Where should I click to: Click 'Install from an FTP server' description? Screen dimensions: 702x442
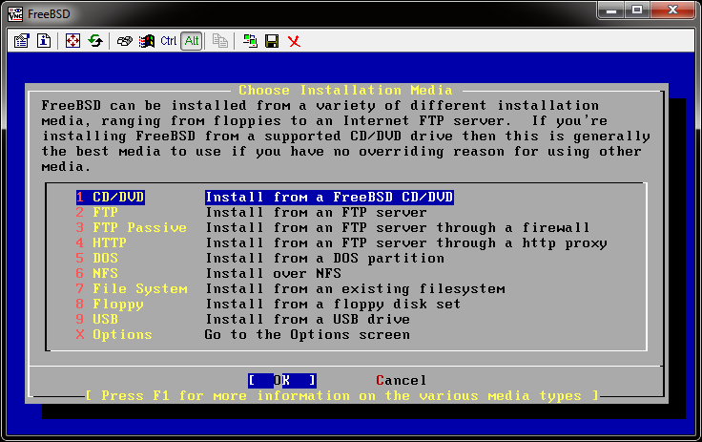point(317,213)
